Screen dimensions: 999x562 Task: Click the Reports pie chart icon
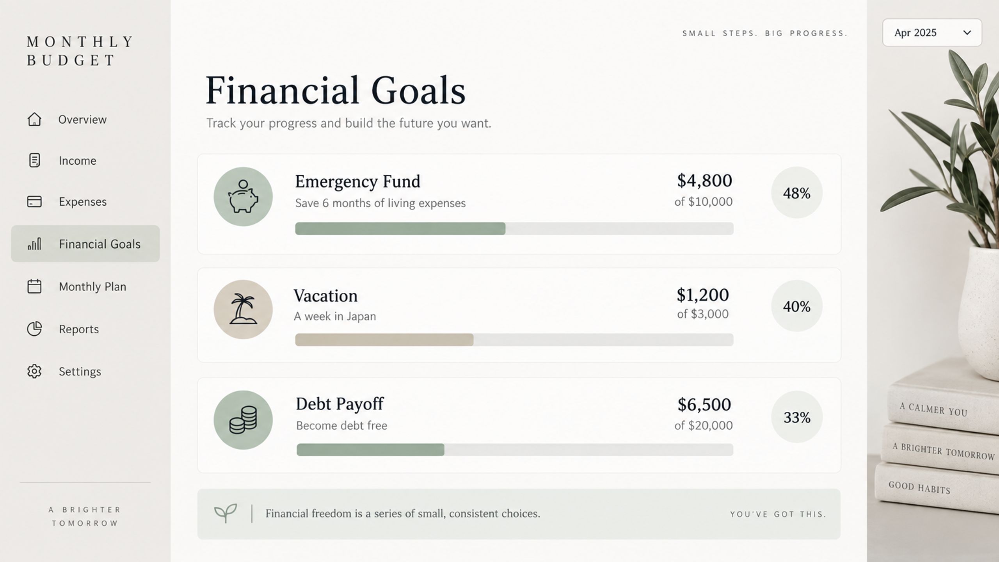click(x=34, y=329)
